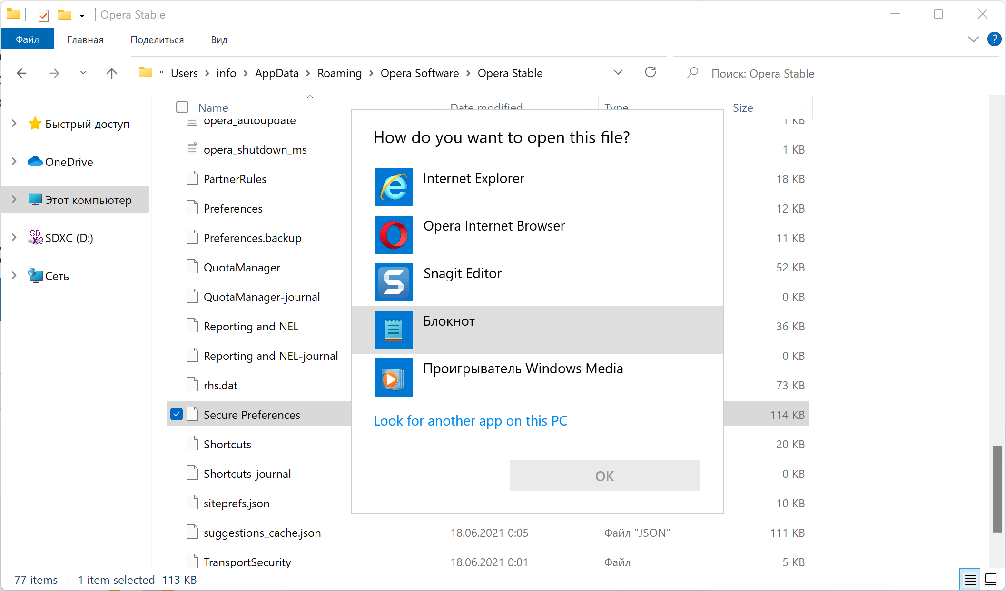Switch to large icons view button
The image size is (1006, 591).
(991, 579)
